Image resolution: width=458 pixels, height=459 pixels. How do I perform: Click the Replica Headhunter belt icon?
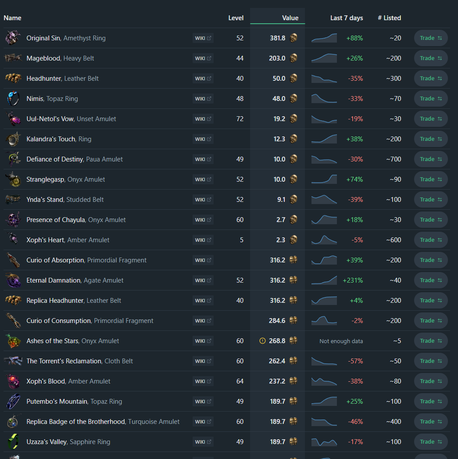(13, 301)
